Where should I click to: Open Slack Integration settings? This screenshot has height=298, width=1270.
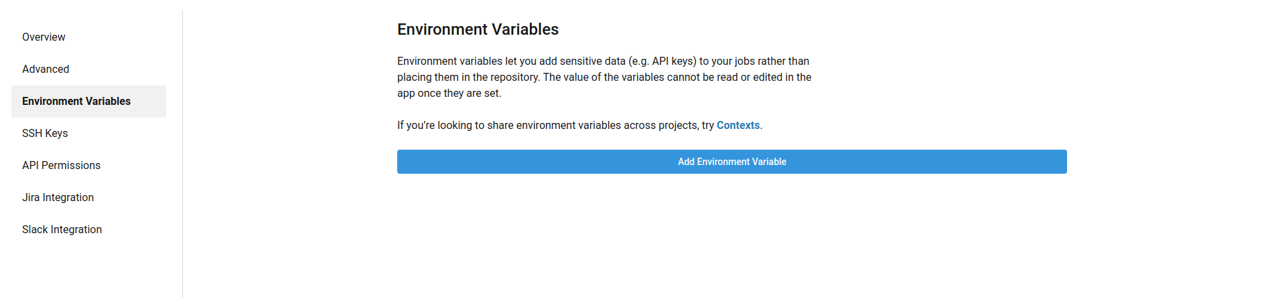pos(62,230)
